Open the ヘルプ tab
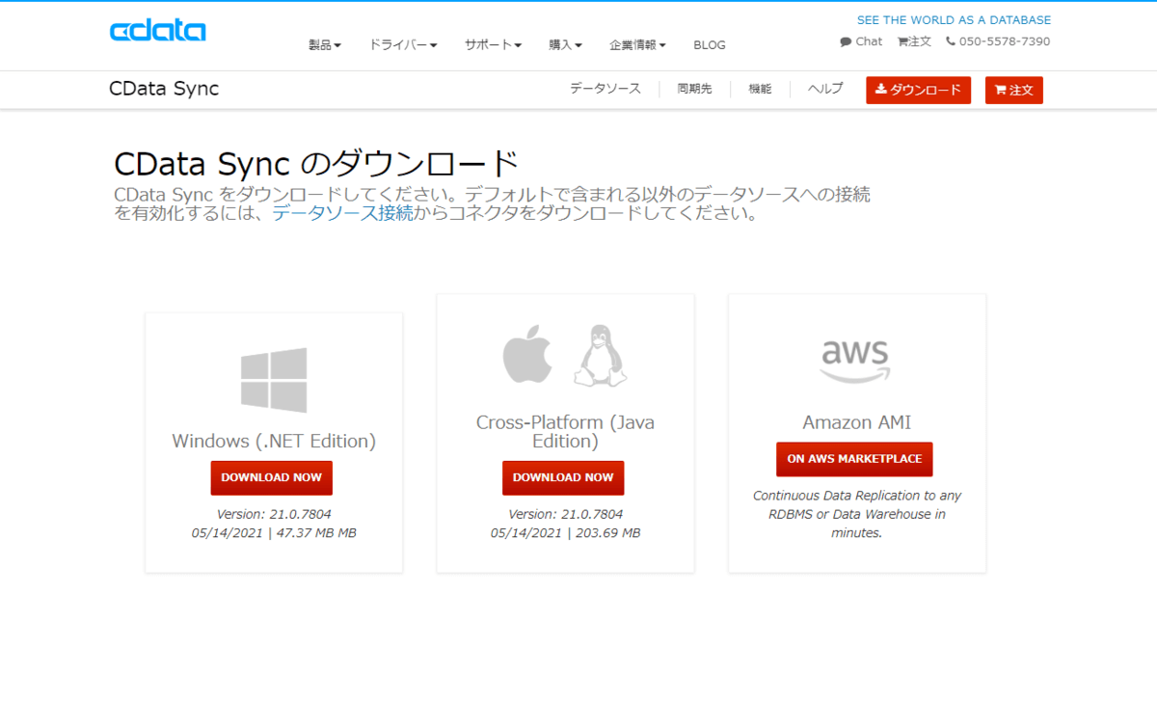Image resolution: width=1157 pixels, height=701 pixels. [825, 89]
